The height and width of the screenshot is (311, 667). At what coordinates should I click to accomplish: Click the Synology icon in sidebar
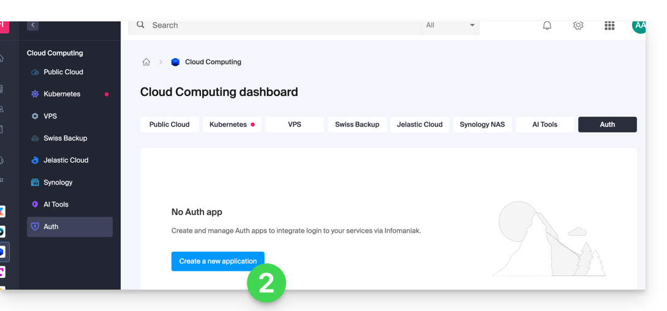35,183
